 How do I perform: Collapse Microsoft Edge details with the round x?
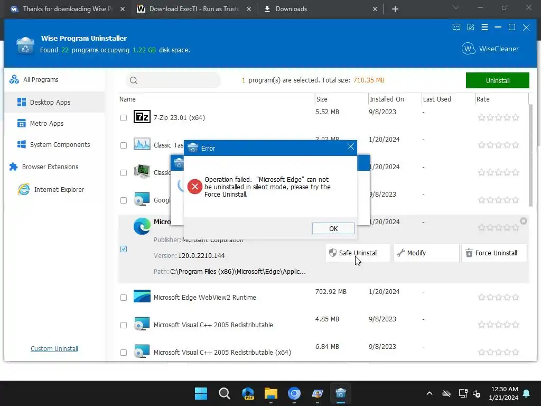click(524, 221)
